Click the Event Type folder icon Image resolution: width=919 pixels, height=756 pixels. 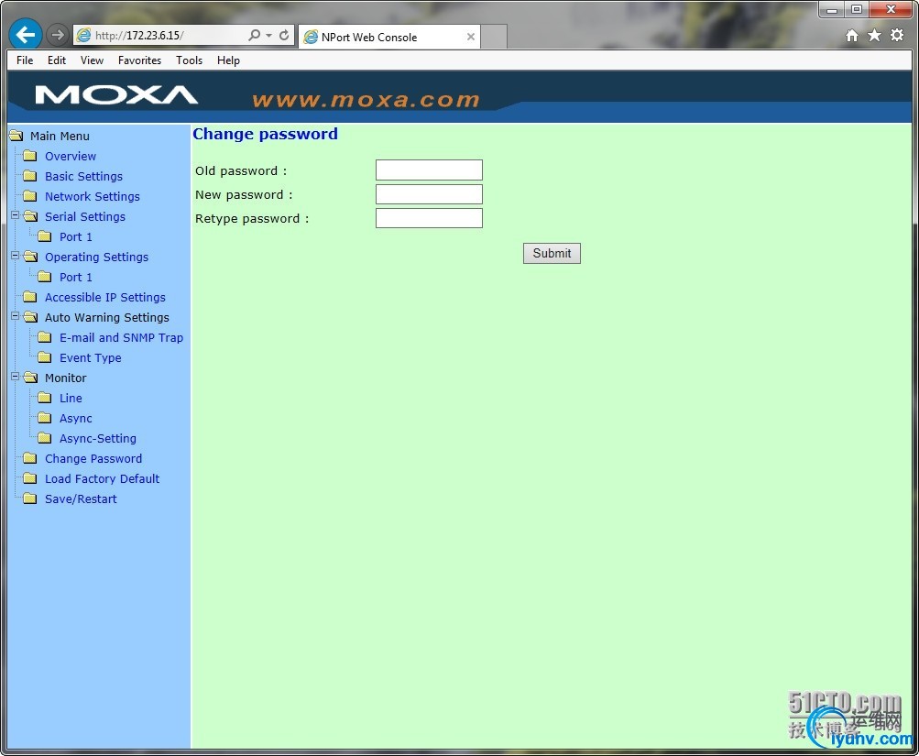[x=45, y=356]
